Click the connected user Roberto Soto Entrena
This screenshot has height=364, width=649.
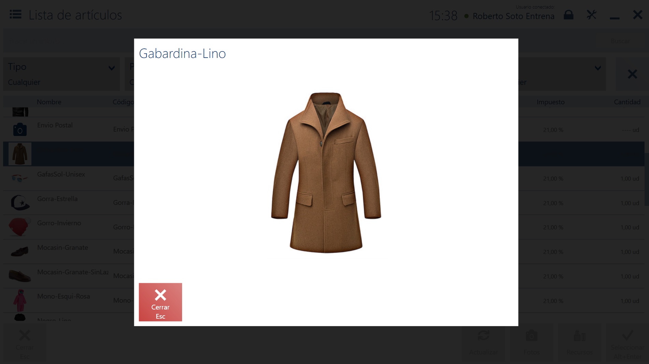513,16
